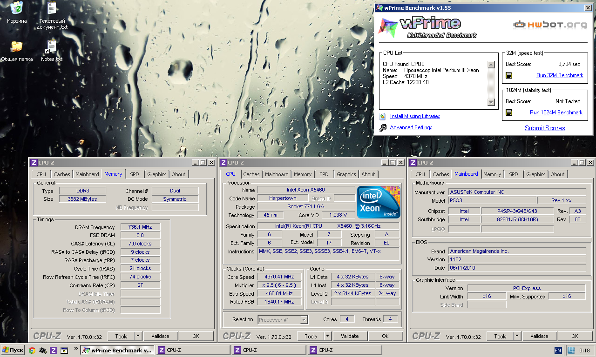Expand hidden quick launch items chevron
The image size is (596, 357).
click(76, 348)
